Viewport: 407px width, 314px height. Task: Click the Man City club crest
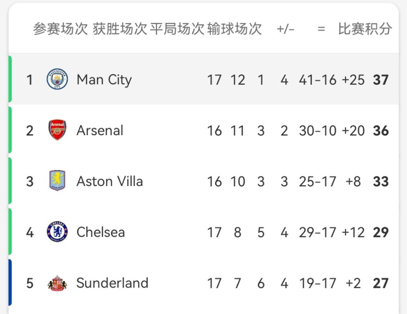(57, 80)
